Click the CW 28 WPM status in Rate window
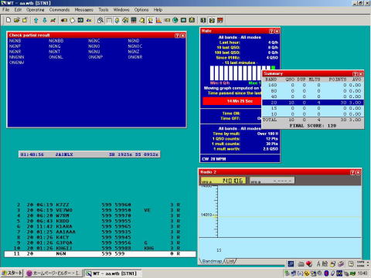371x278 pixels. [x=214, y=159]
